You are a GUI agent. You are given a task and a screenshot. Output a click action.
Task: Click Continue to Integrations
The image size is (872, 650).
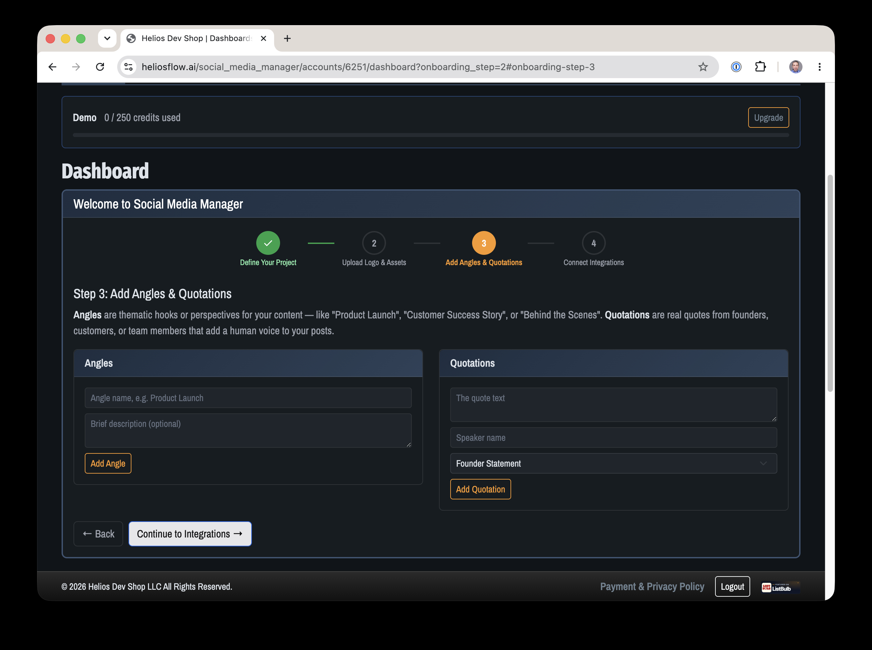190,534
